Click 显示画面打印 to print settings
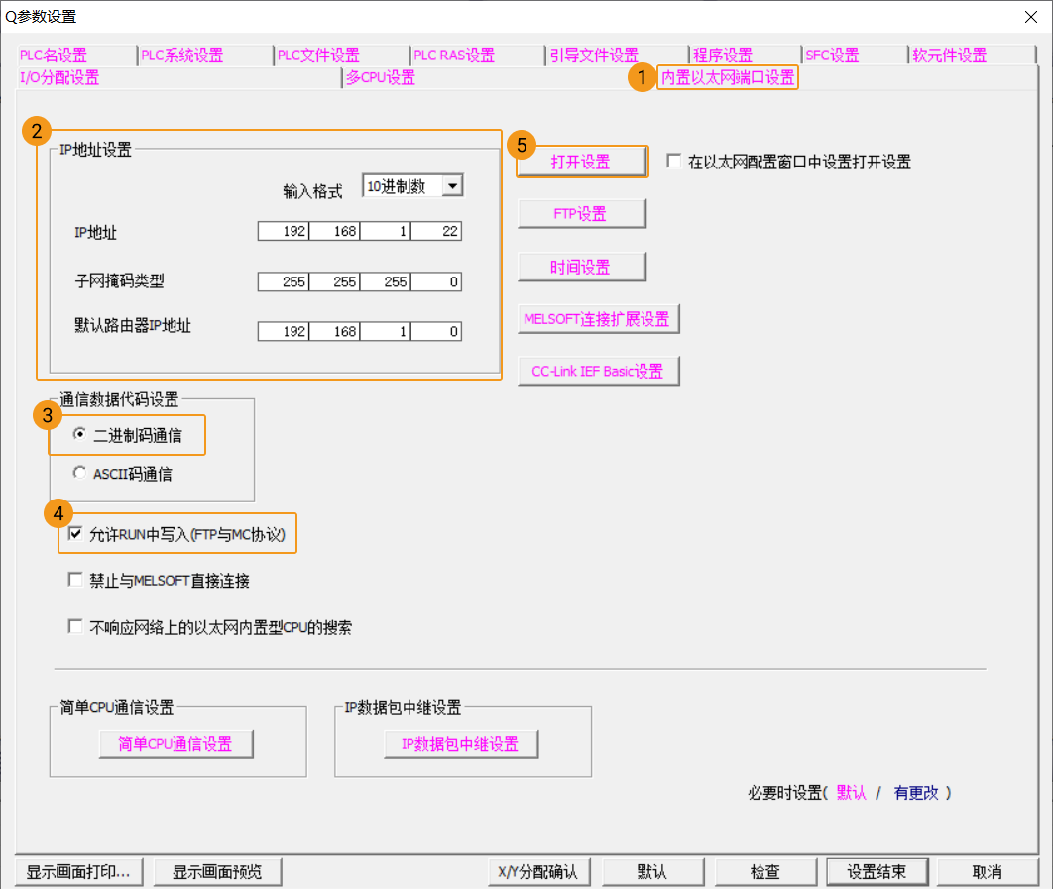 click(78, 872)
